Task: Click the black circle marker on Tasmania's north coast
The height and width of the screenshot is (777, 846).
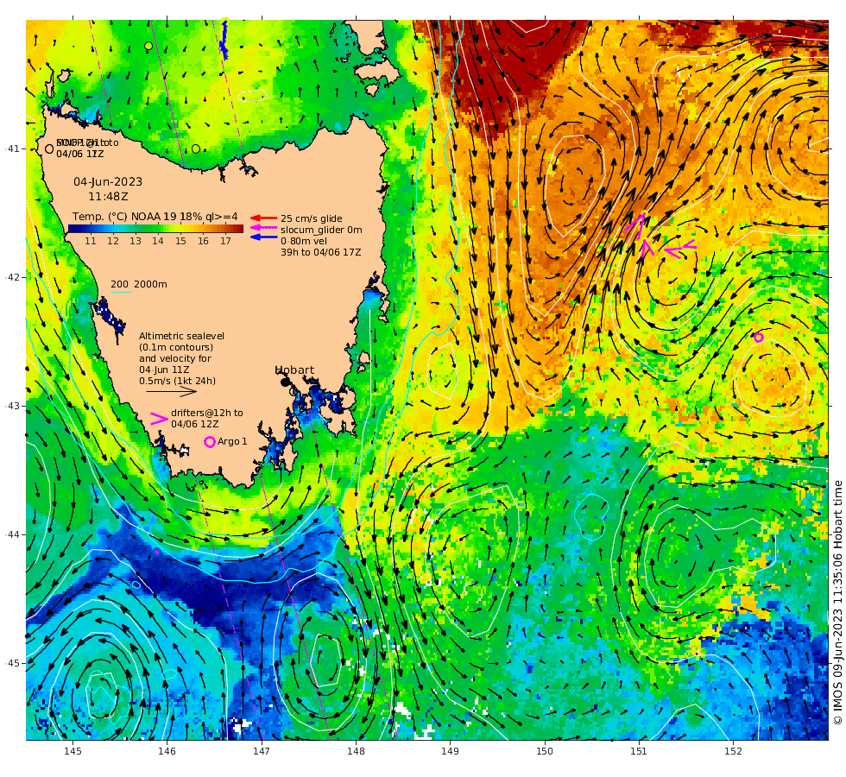Action: (196, 148)
